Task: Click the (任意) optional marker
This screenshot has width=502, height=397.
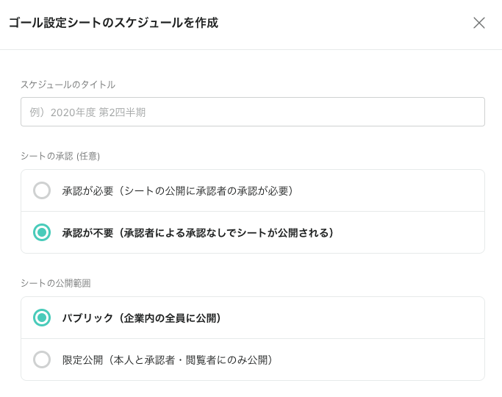Action: pos(88,156)
